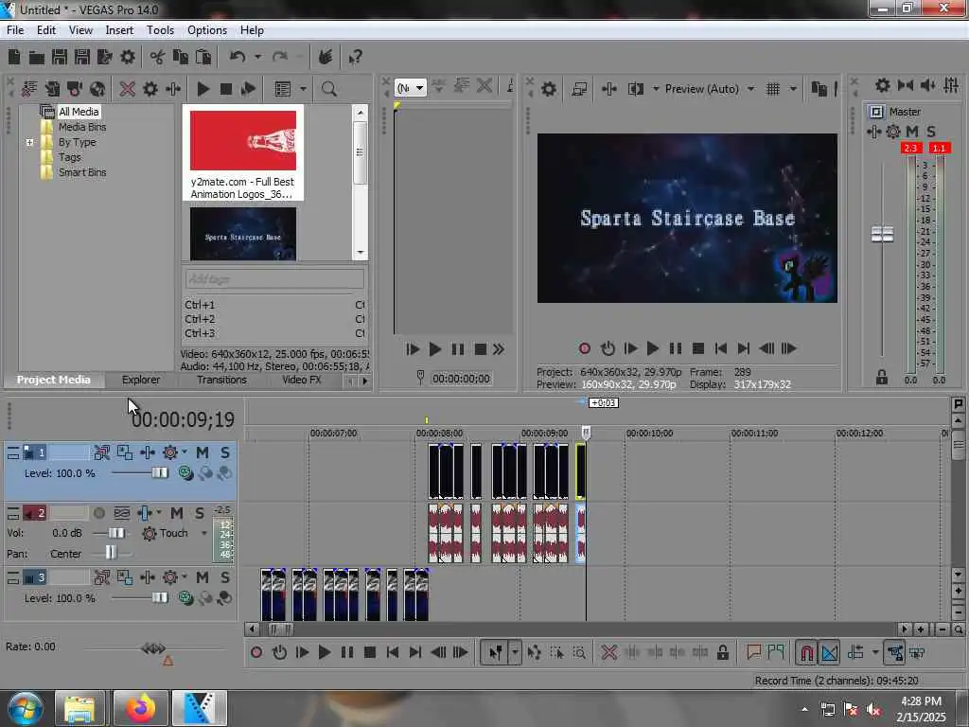Lock the selected event
969x727 pixels.
[722, 652]
